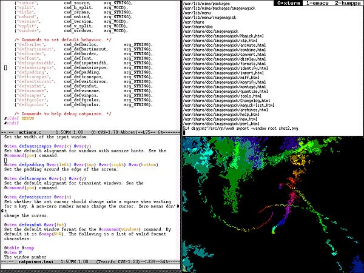Screen dimensions: 364x273
Task: Switch to the 2-kumppa window entry
Action: [348, 4]
